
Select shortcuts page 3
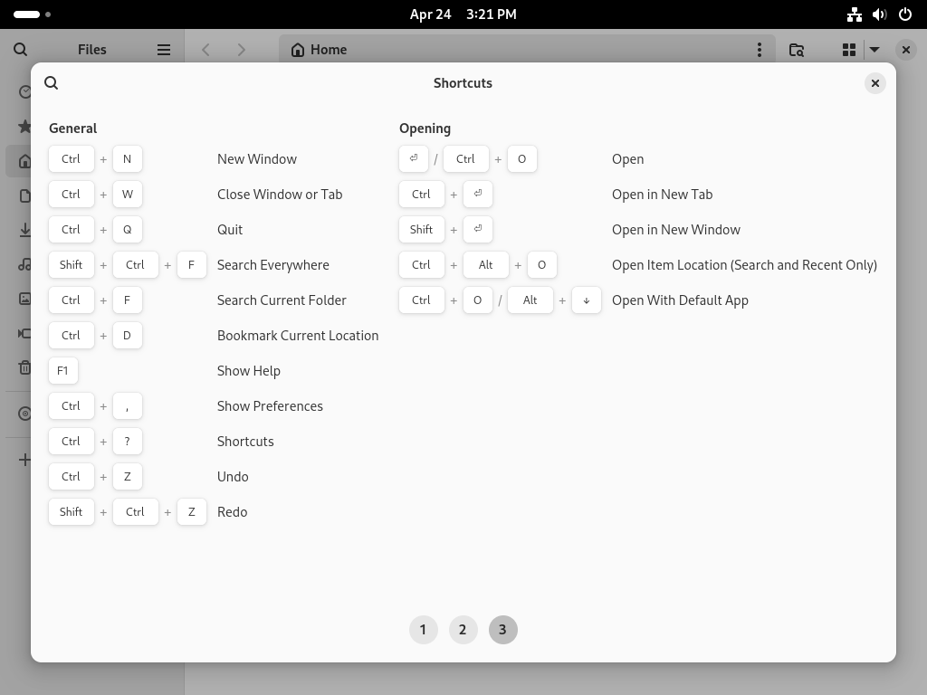(x=503, y=630)
